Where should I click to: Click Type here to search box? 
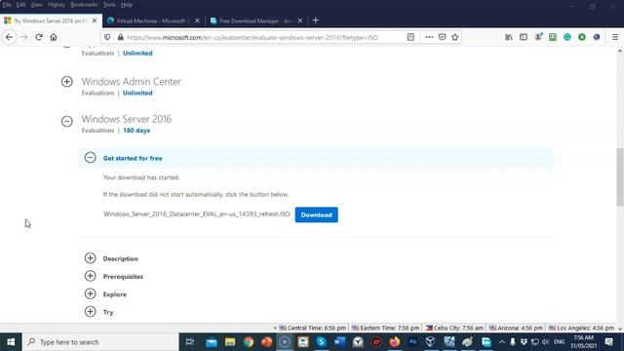(x=100, y=342)
